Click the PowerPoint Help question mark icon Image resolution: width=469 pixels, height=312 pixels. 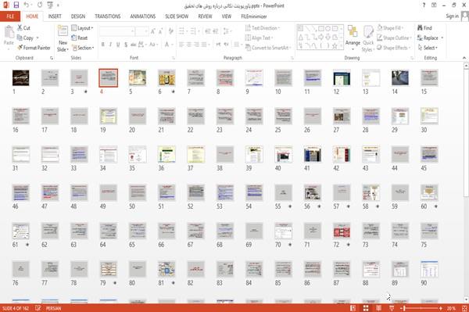[x=424, y=5]
